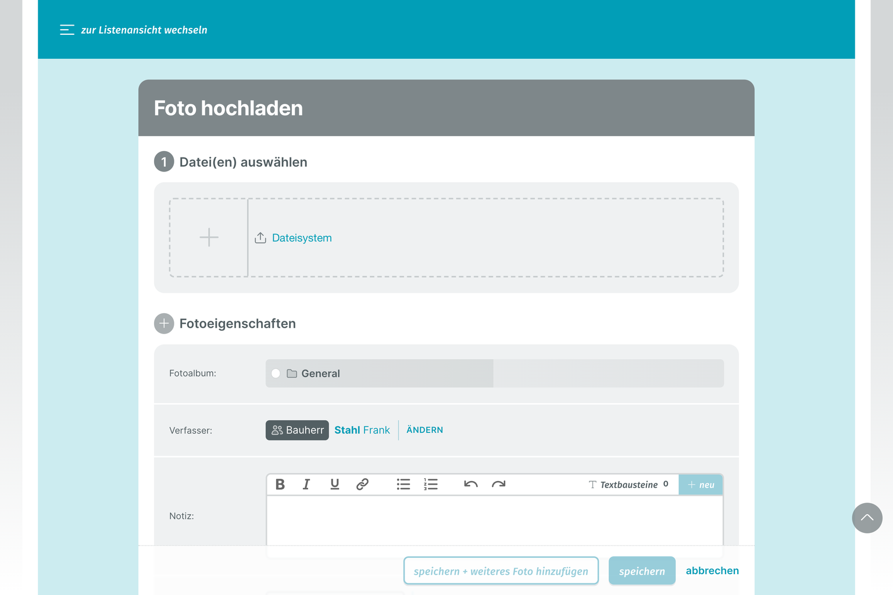Switch to list view via 'zur Listenansicht wechseln'
The width and height of the screenshot is (893, 595).
coord(144,30)
